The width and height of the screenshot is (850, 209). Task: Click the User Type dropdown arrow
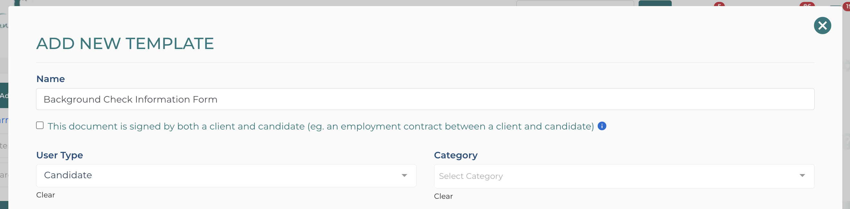[x=404, y=175]
